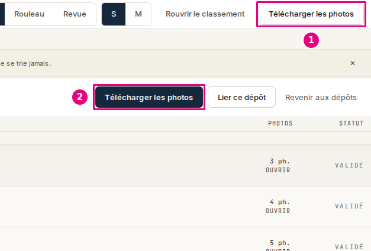Click Lier ce dépôt button
This screenshot has width=371, height=251.
pos(241,97)
